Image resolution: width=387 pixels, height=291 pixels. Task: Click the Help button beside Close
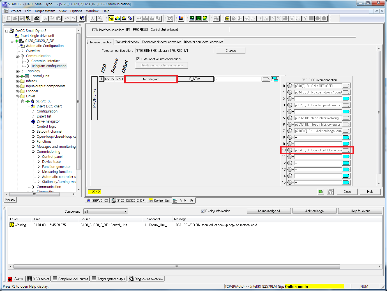coord(370,192)
